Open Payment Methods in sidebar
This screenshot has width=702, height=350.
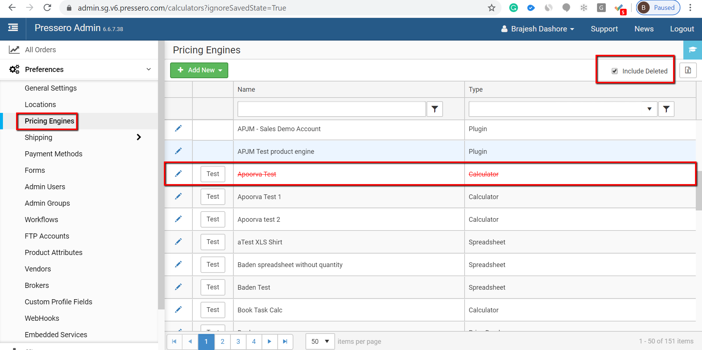[53, 154]
